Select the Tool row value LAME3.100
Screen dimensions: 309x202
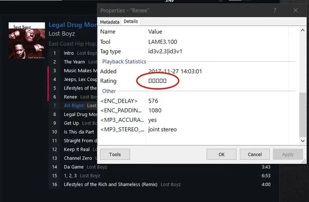point(163,42)
